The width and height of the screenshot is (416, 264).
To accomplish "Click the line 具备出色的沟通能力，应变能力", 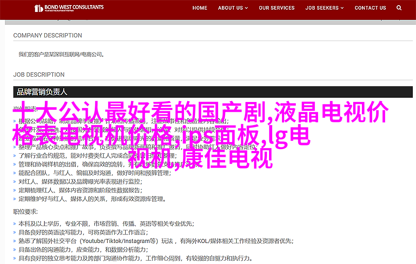I will pos(83,250).
